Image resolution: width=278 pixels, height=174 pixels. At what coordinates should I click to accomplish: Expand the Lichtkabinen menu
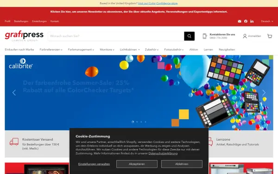(x=130, y=50)
